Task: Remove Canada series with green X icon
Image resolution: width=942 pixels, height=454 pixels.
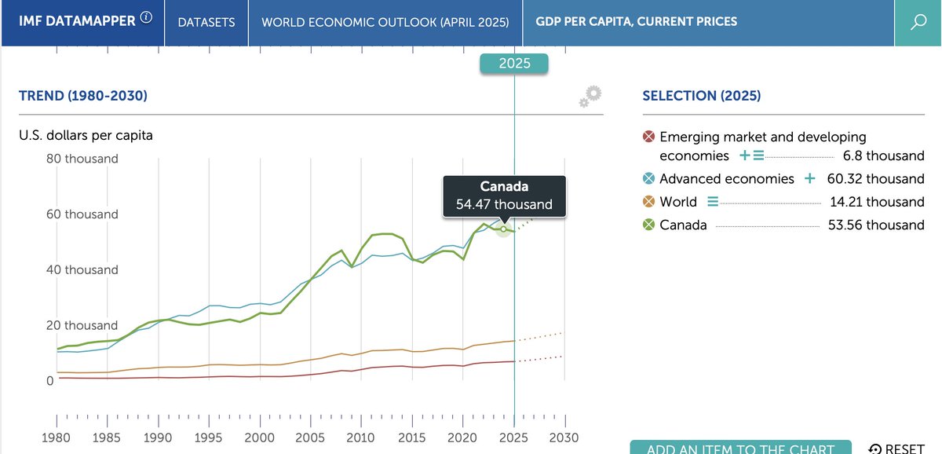Action: pyautogui.click(x=648, y=225)
